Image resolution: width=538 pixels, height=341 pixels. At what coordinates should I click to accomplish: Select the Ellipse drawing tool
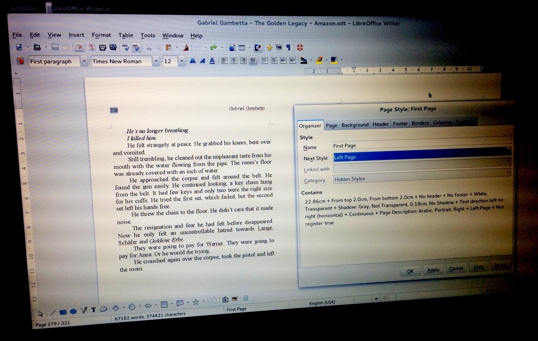pyautogui.click(x=73, y=311)
